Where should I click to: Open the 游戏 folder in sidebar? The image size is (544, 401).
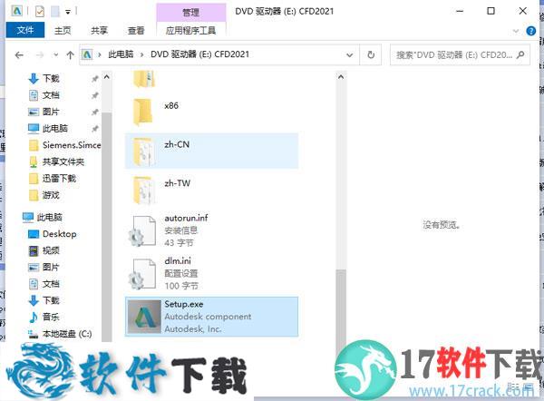coord(51,195)
